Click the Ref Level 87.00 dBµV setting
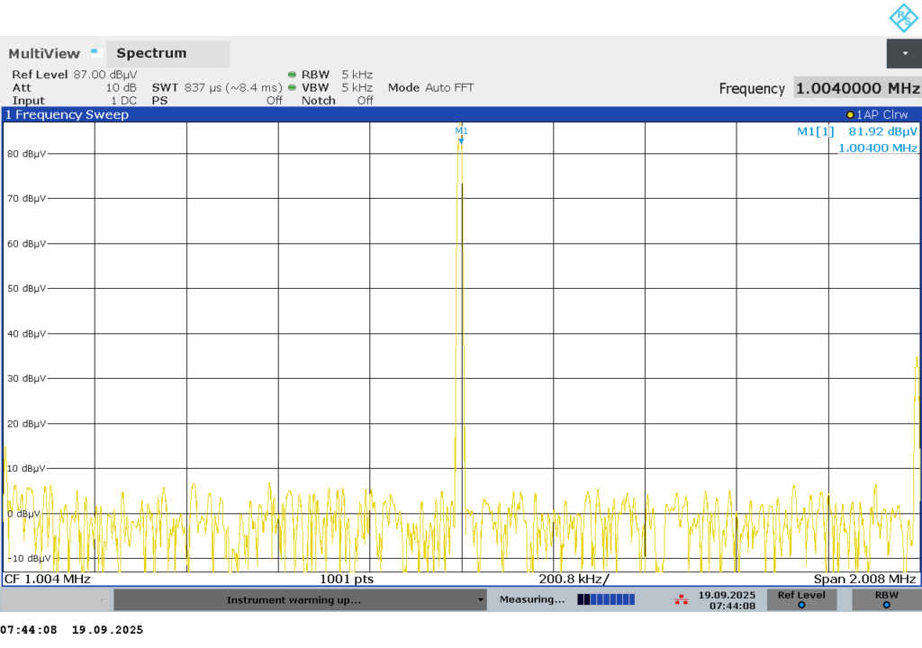922x648 pixels. pos(74,75)
